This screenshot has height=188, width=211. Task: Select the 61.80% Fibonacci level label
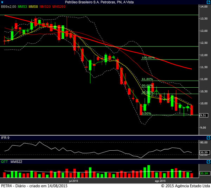point(147,79)
